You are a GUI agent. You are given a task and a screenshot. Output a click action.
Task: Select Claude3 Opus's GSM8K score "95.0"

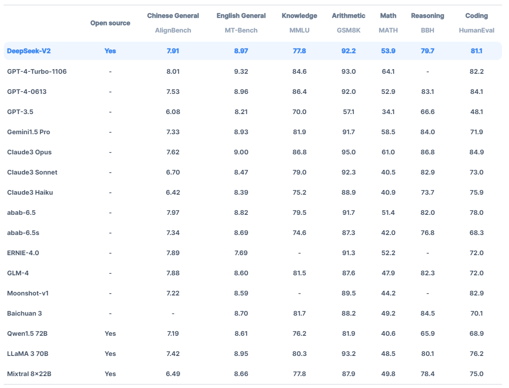(348, 152)
